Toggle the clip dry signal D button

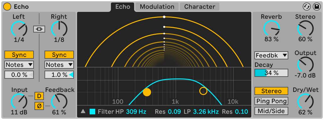coord(39,96)
